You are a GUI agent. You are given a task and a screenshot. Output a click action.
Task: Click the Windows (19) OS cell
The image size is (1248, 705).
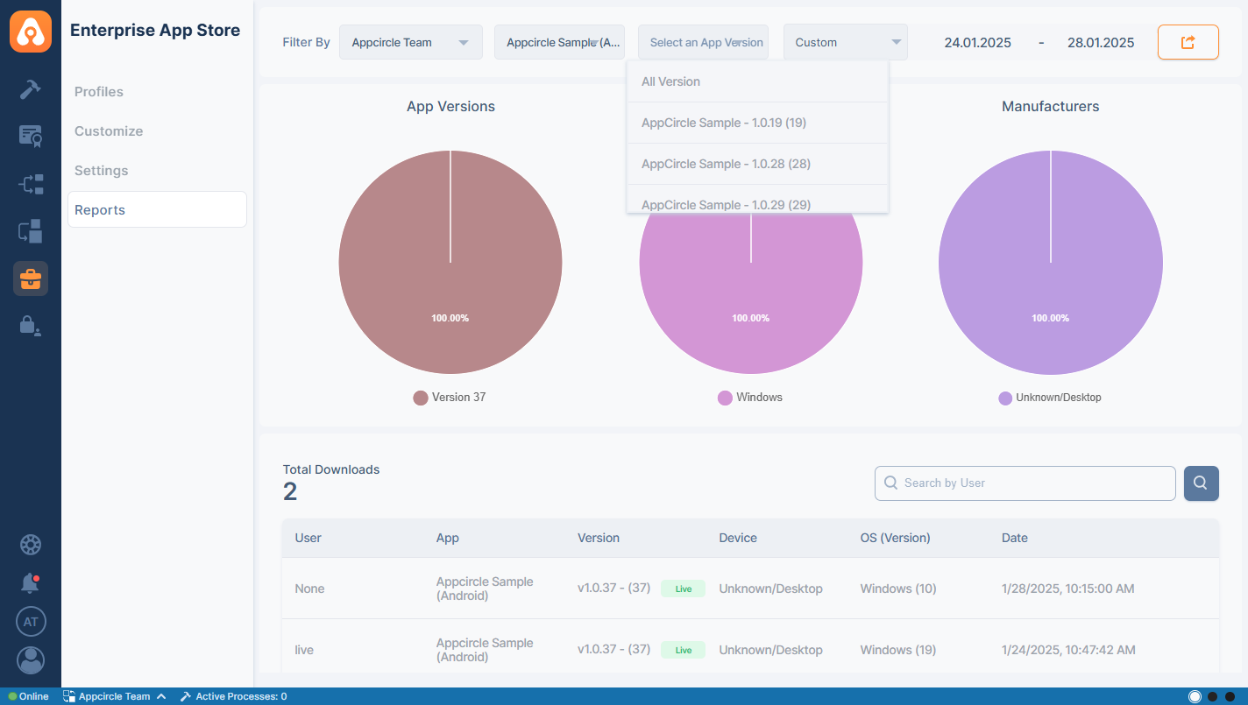[x=898, y=650]
